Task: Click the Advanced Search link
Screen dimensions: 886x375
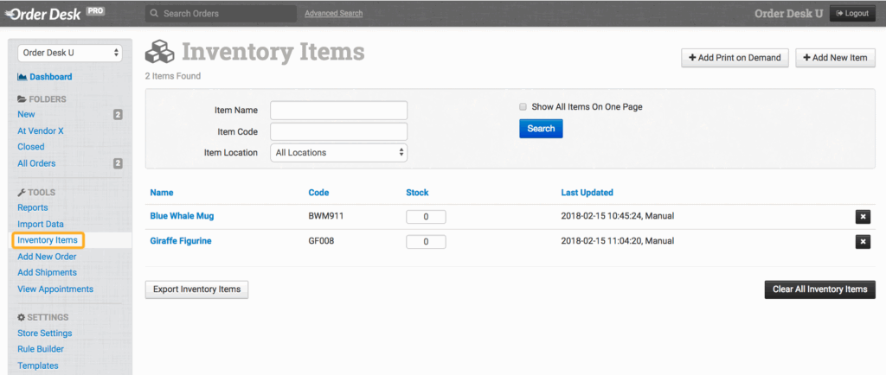Action: click(333, 14)
